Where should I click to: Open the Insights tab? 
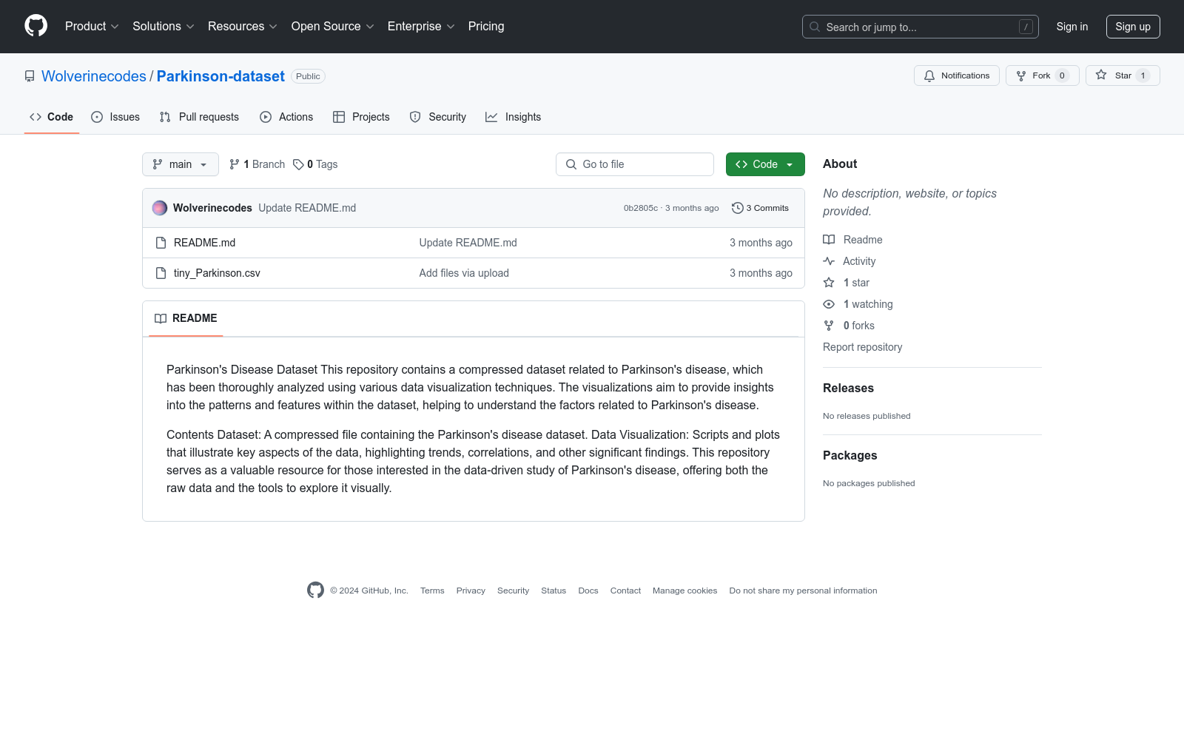(513, 117)
